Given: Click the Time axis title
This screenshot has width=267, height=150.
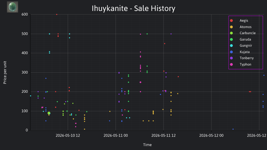Looking at the screenshot, I should [147, 145].
